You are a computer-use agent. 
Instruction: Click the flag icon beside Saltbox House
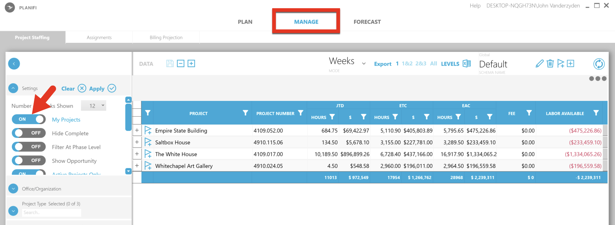(148, 142)
